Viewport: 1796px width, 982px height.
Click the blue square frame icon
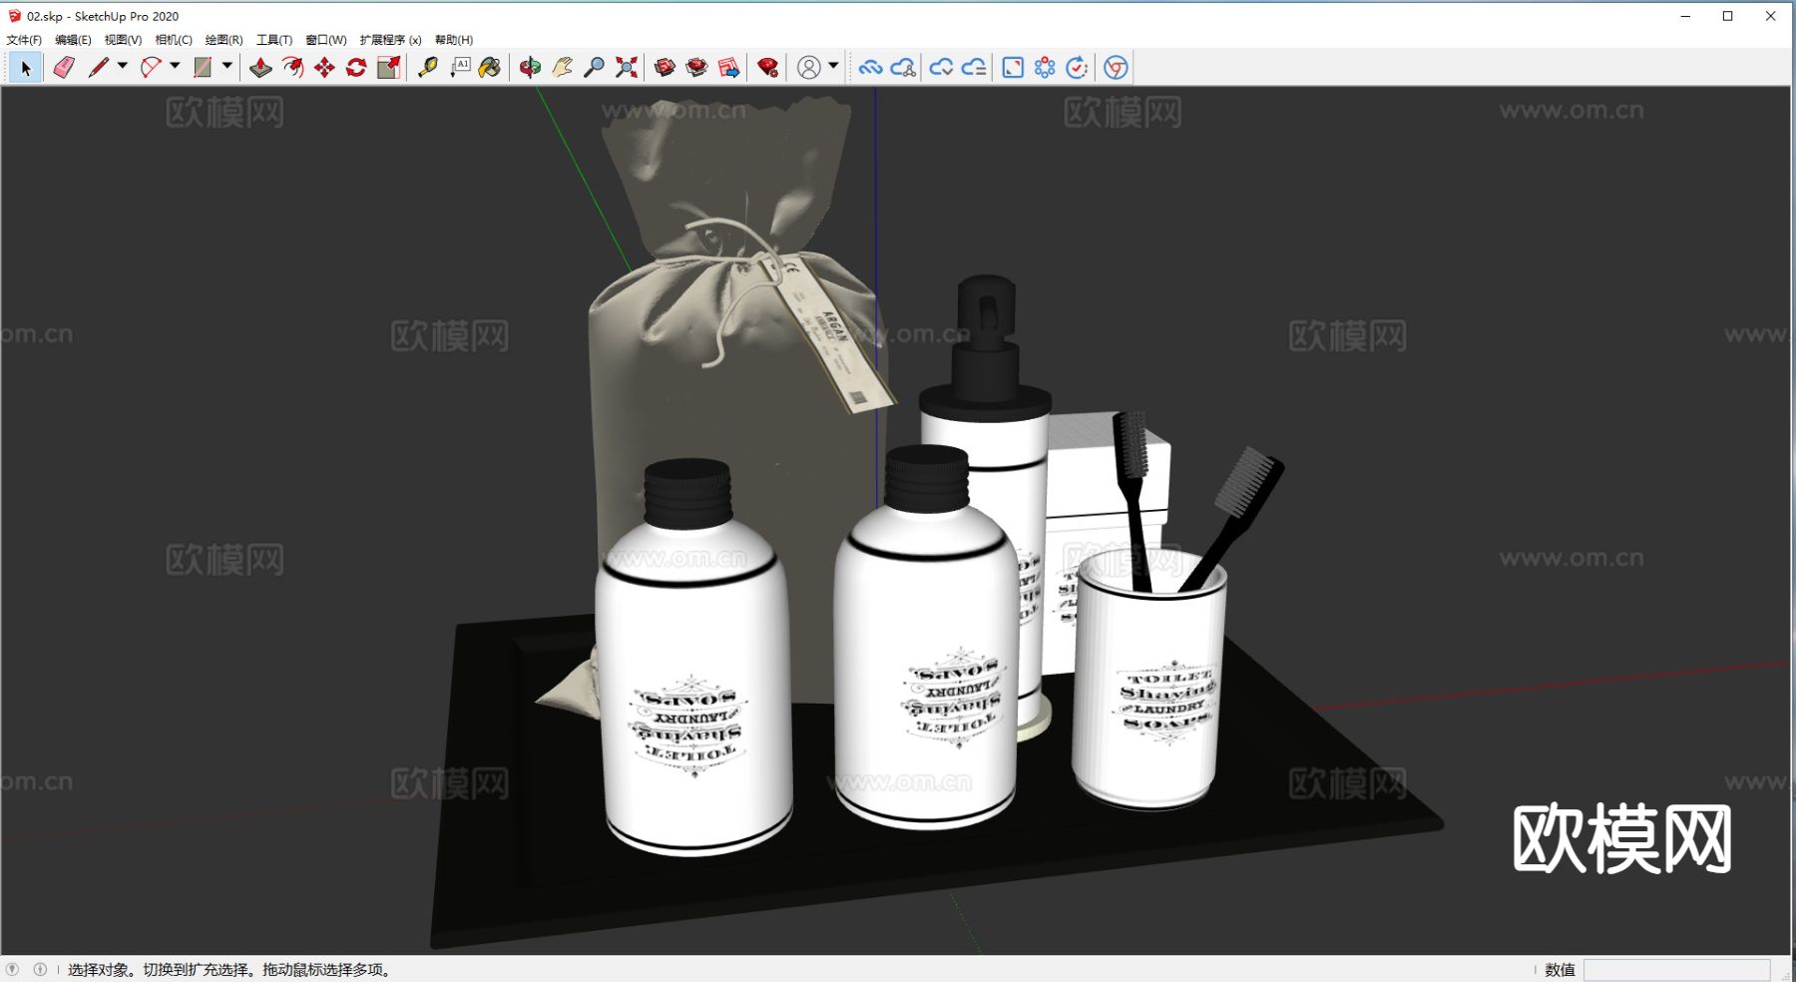coord(1013,68)
